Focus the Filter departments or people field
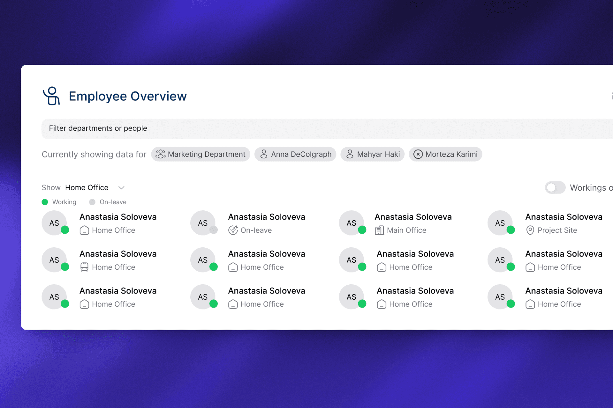 327,129
